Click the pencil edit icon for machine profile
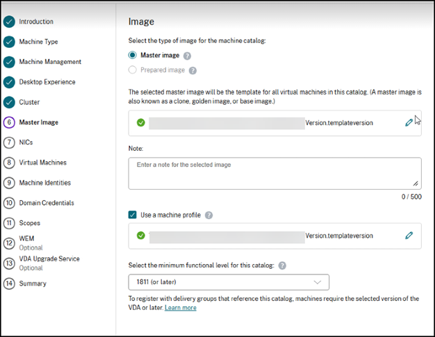Viewport: 435px width, 337px height. point(409,236)
